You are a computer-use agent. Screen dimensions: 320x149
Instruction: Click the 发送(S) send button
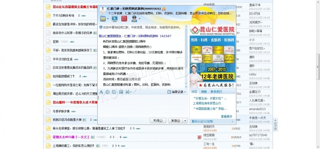click(175, 121)
